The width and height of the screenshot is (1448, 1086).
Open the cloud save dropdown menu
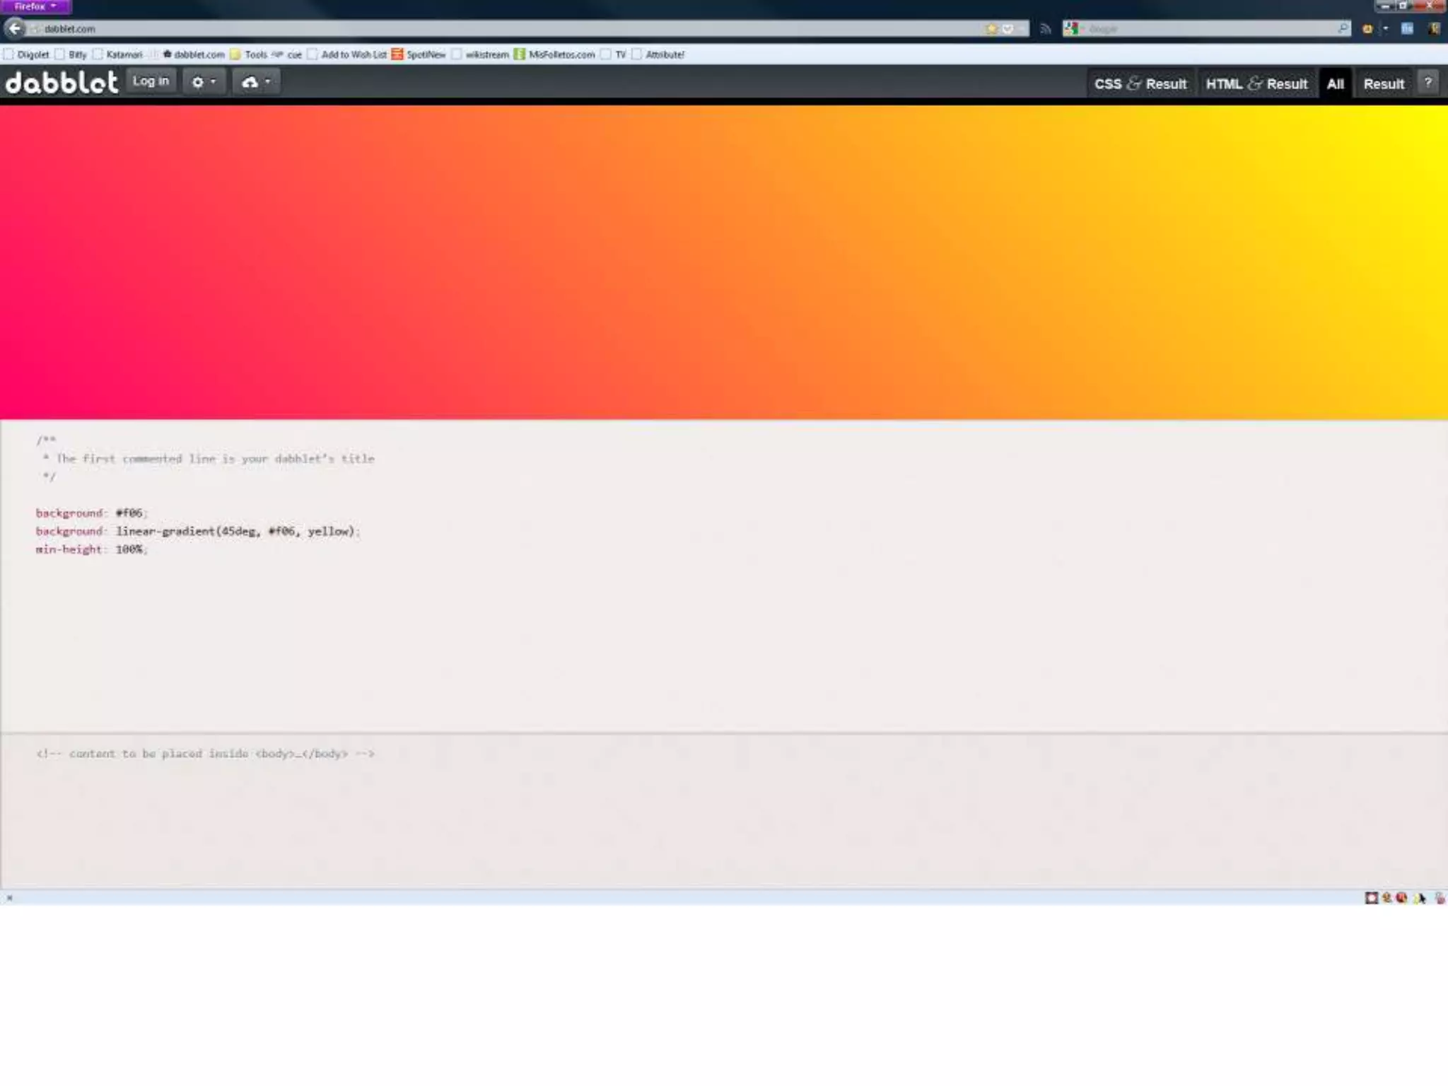tap(256, 82)
